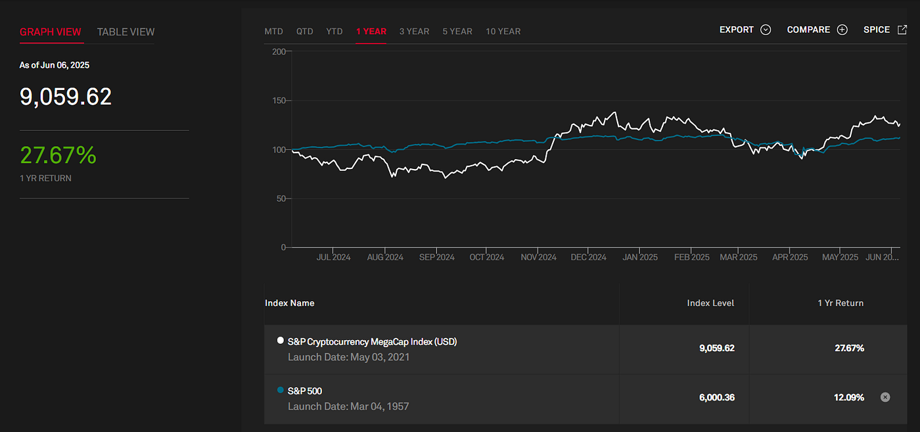Open SPICE external link icon
The image size is (920, 432).
pos(902,30)
